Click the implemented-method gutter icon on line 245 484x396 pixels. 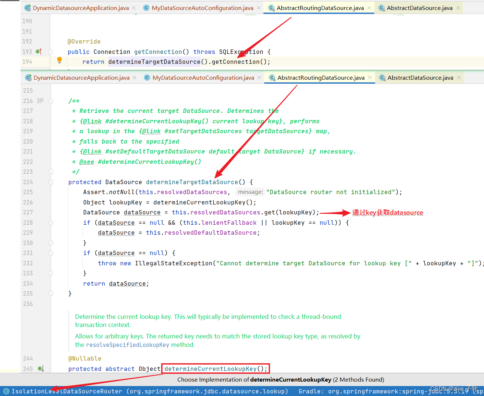click(40, 368)
